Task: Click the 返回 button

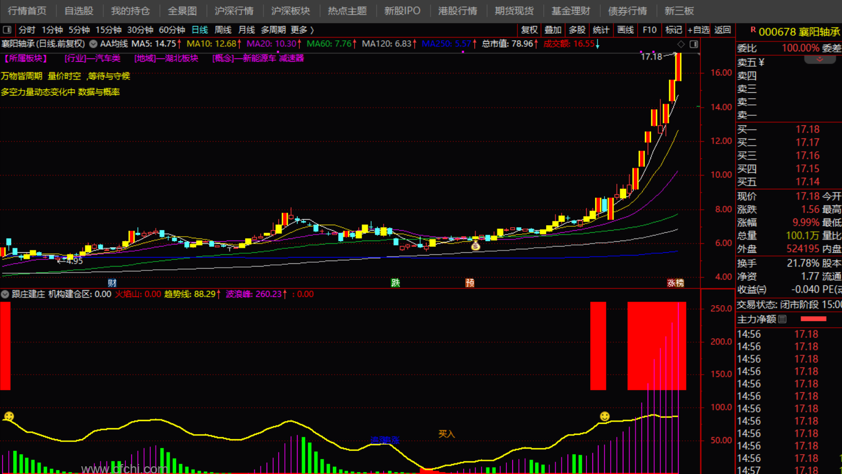Action: [x=722, y=30]
